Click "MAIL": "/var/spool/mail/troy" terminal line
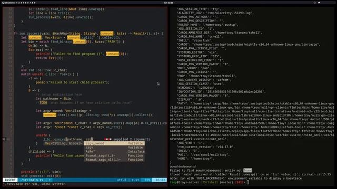This screenshot has height=189, width=337. (203, 155)
